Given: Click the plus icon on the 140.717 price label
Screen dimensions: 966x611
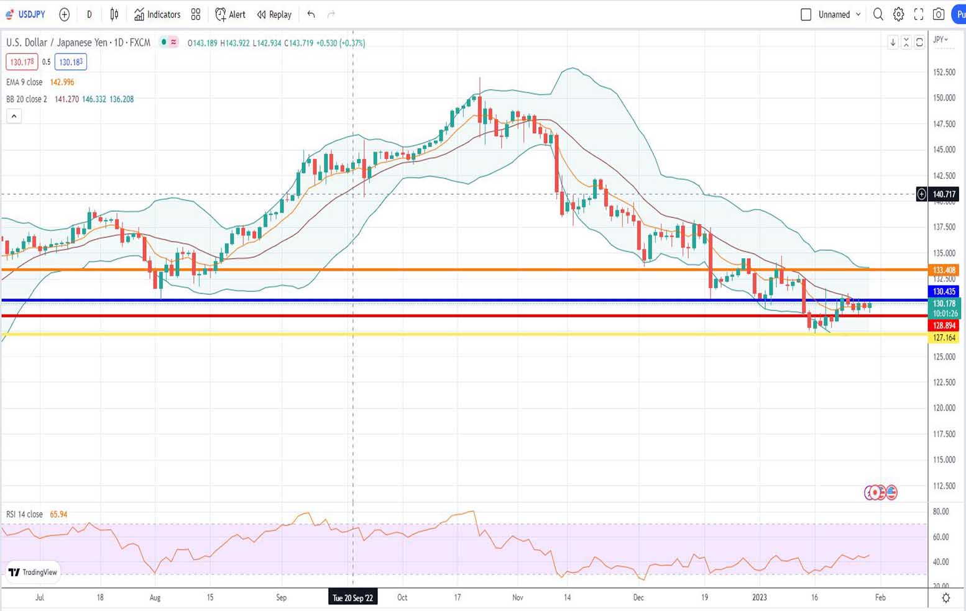Looking at the screenshot, I should tap(921, 194).
